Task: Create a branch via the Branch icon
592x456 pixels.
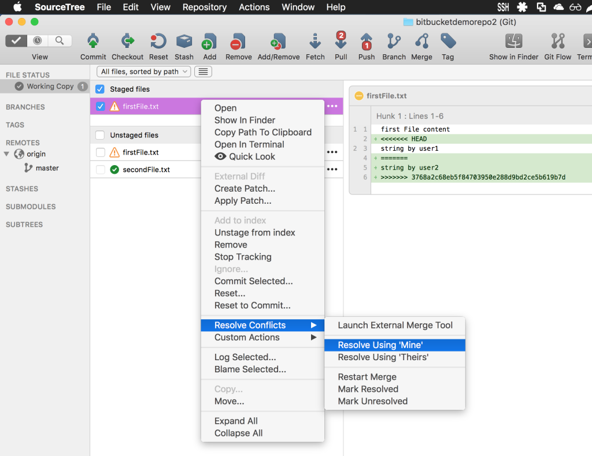Action: point(394,46)
